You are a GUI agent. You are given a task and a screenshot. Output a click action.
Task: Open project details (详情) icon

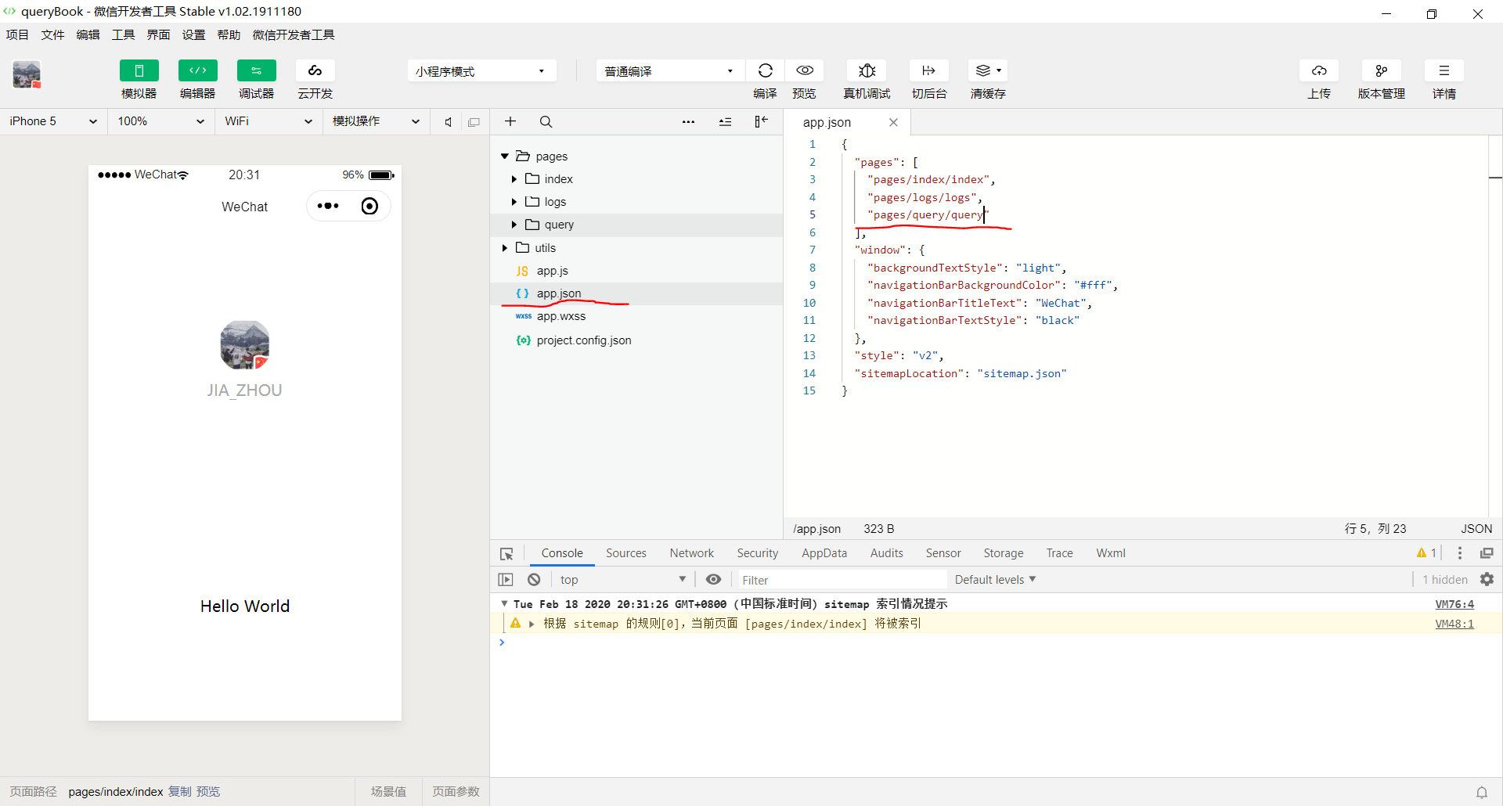(1444, 71)
